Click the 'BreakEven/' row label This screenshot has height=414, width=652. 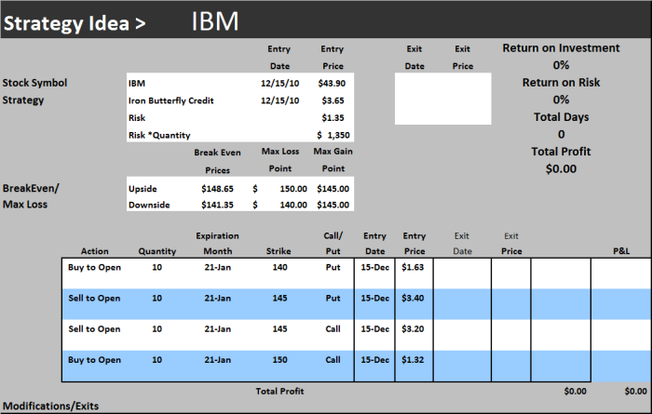[31, 189]
